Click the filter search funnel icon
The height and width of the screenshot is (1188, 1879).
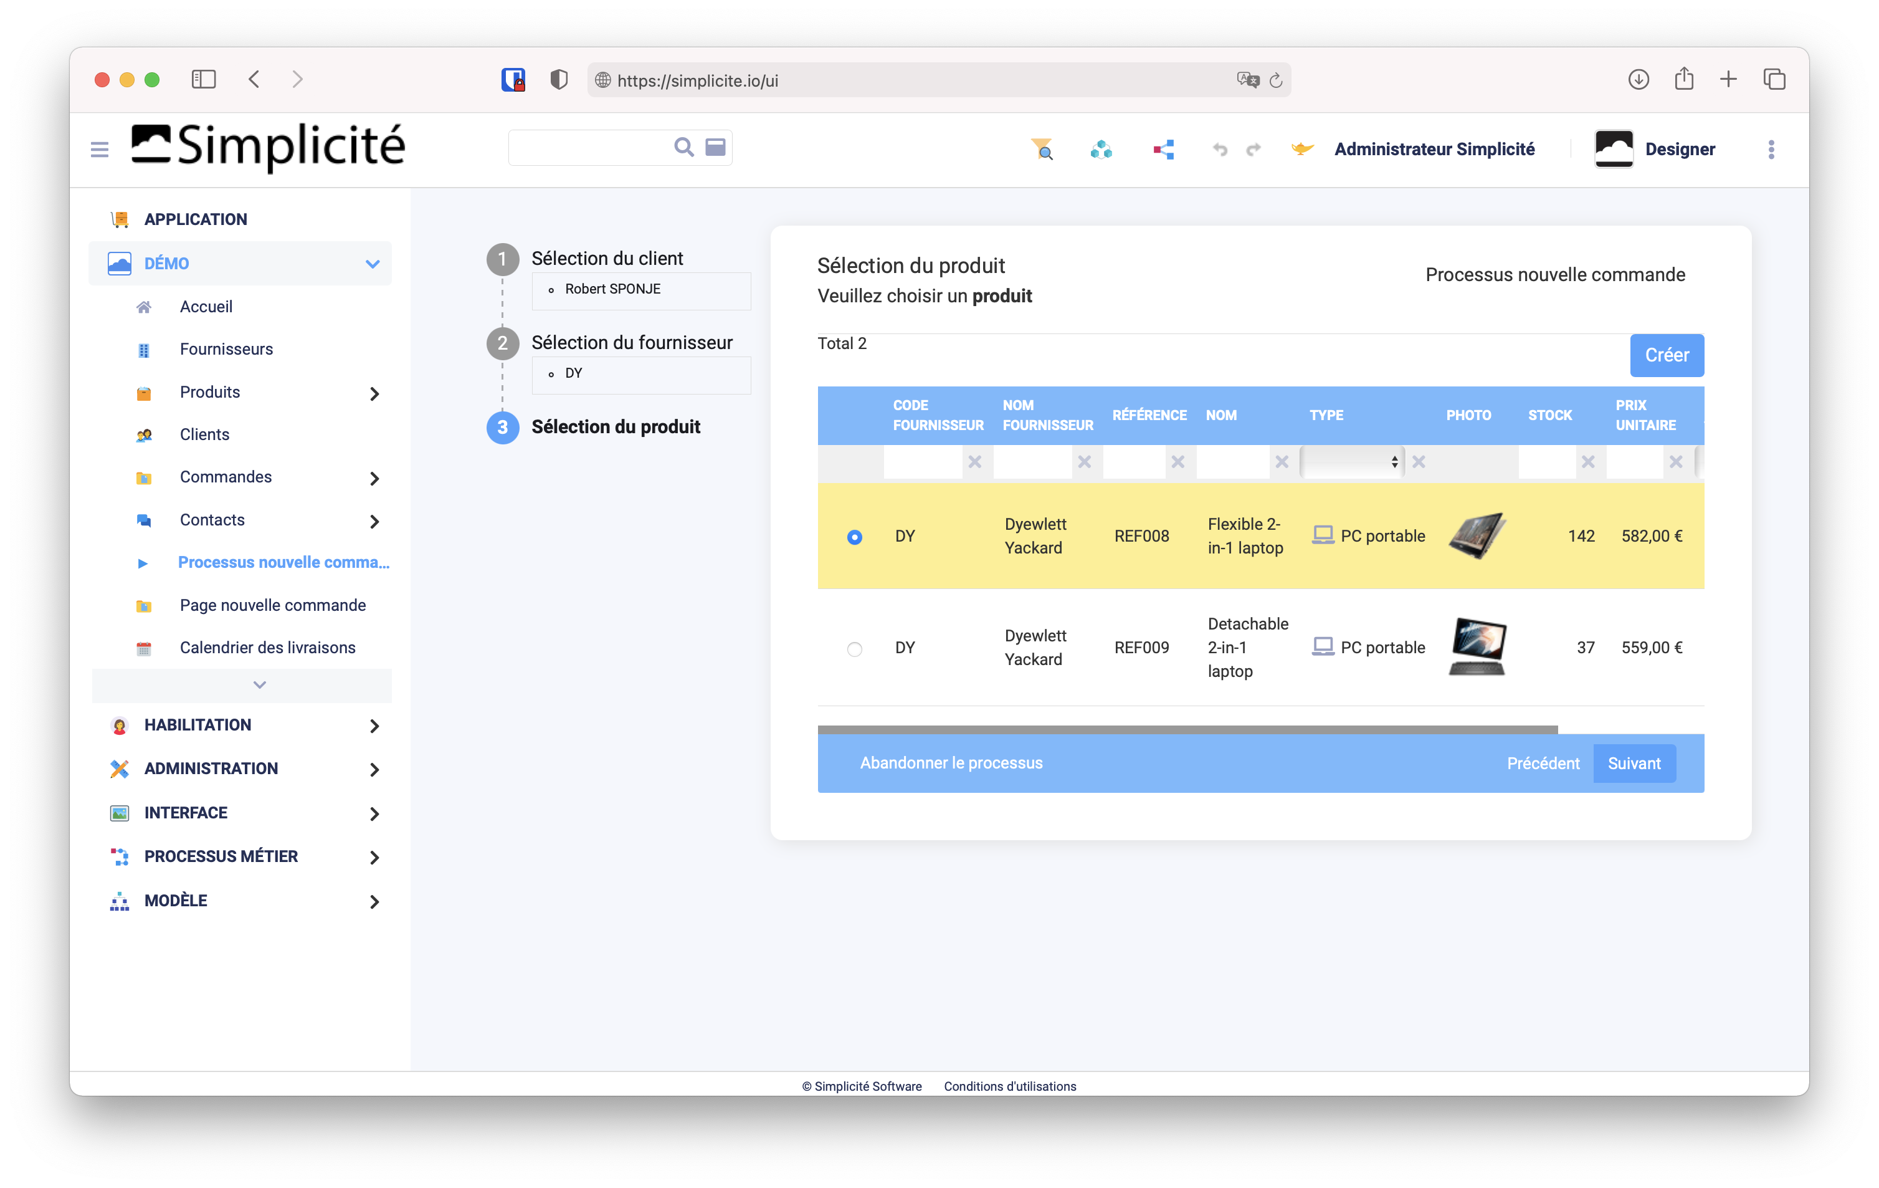1042,148
